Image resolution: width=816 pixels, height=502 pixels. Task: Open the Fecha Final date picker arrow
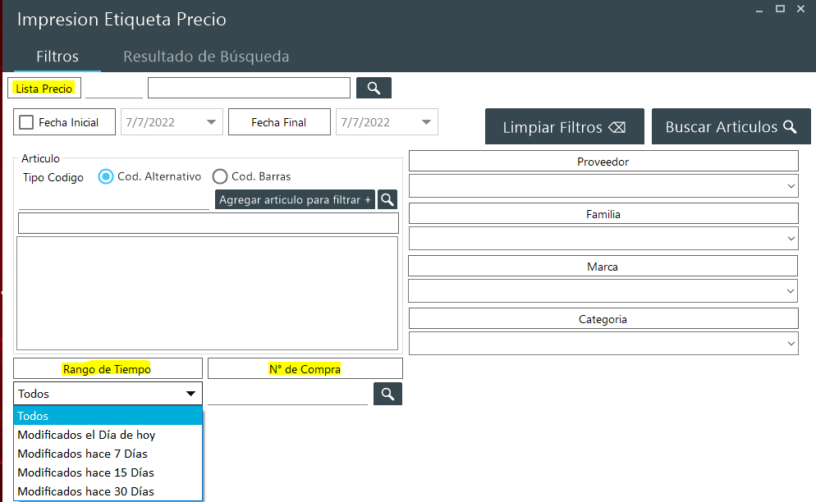[426, 122]
